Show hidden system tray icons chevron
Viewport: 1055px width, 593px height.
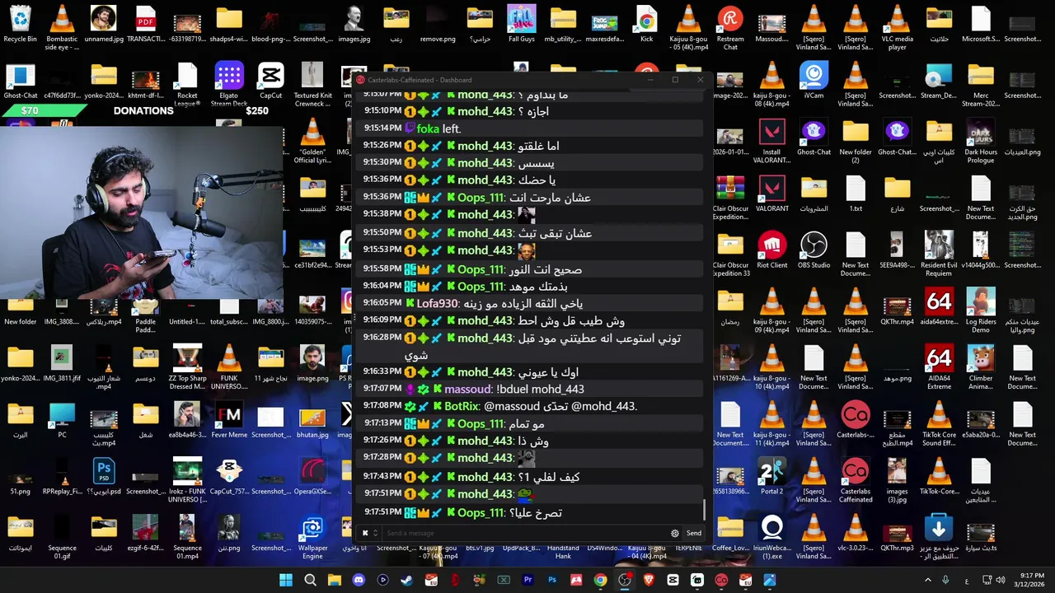pyautogui.click(x=927, y=581)
